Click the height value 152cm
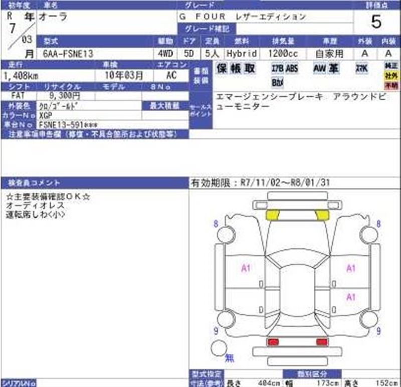The height and width of the screenshot is (387, 401). click(386, 383)
